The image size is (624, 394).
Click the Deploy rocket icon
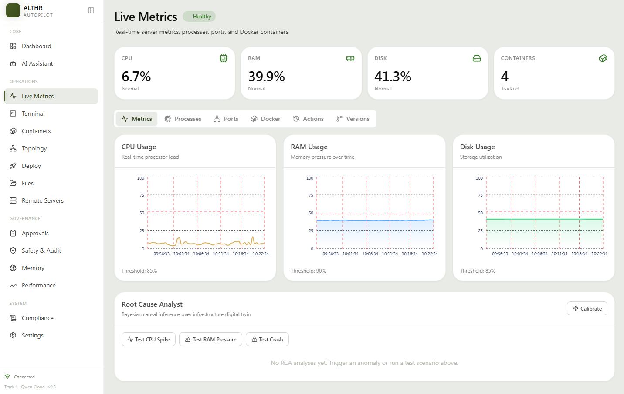tap(13, 166)
